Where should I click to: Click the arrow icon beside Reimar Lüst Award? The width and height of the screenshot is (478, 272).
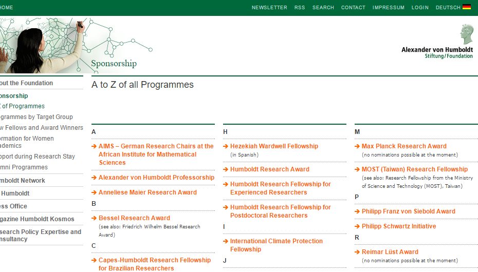tap(357, 252)
